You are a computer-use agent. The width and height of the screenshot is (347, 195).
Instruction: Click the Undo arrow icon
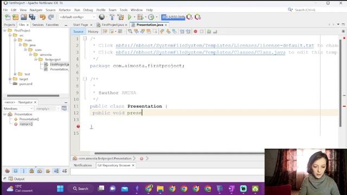pos(42,17)
